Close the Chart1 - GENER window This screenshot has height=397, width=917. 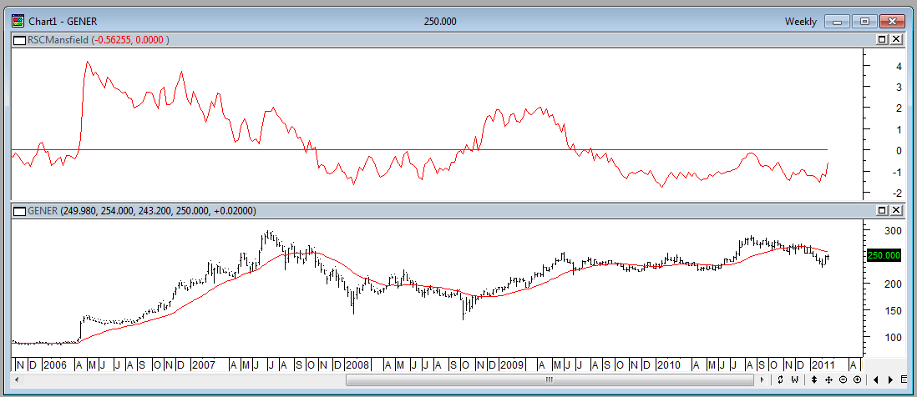tap(891, 22)
